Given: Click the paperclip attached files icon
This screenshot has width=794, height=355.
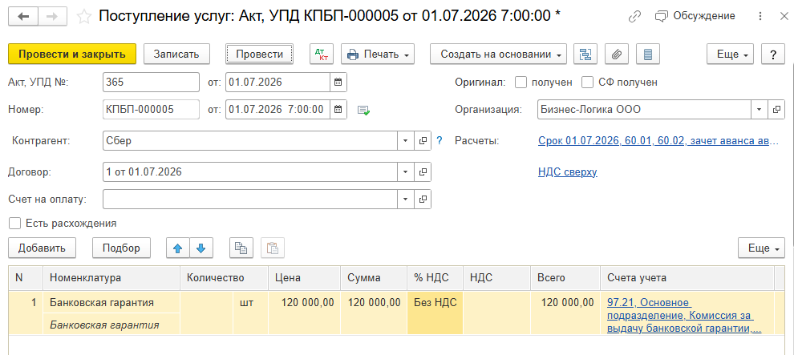Looking at the screenshot, I should pyautogui.click(x=616, y=54).
